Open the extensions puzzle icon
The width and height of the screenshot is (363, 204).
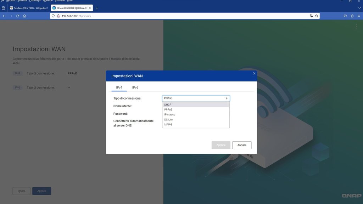click(352, 16)
